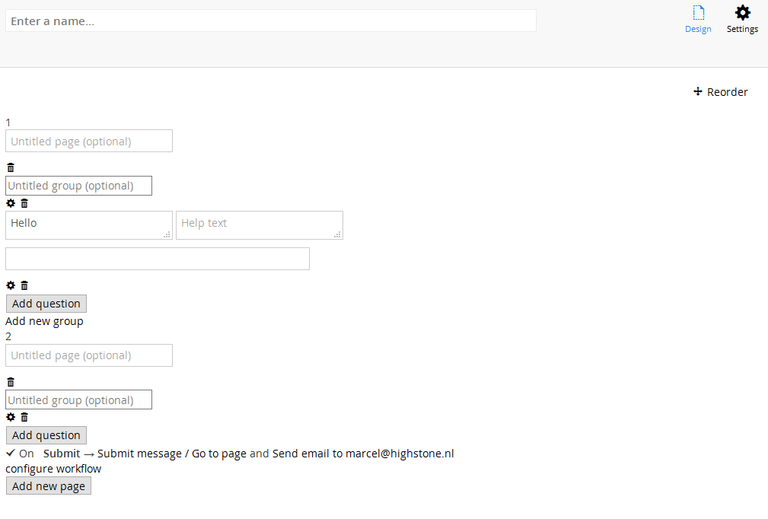This screenshot has height=519, width=768.
Task: Click Send email to marcel@highstone.nl text
Action: pyautogui.click(x=363, y=454)
